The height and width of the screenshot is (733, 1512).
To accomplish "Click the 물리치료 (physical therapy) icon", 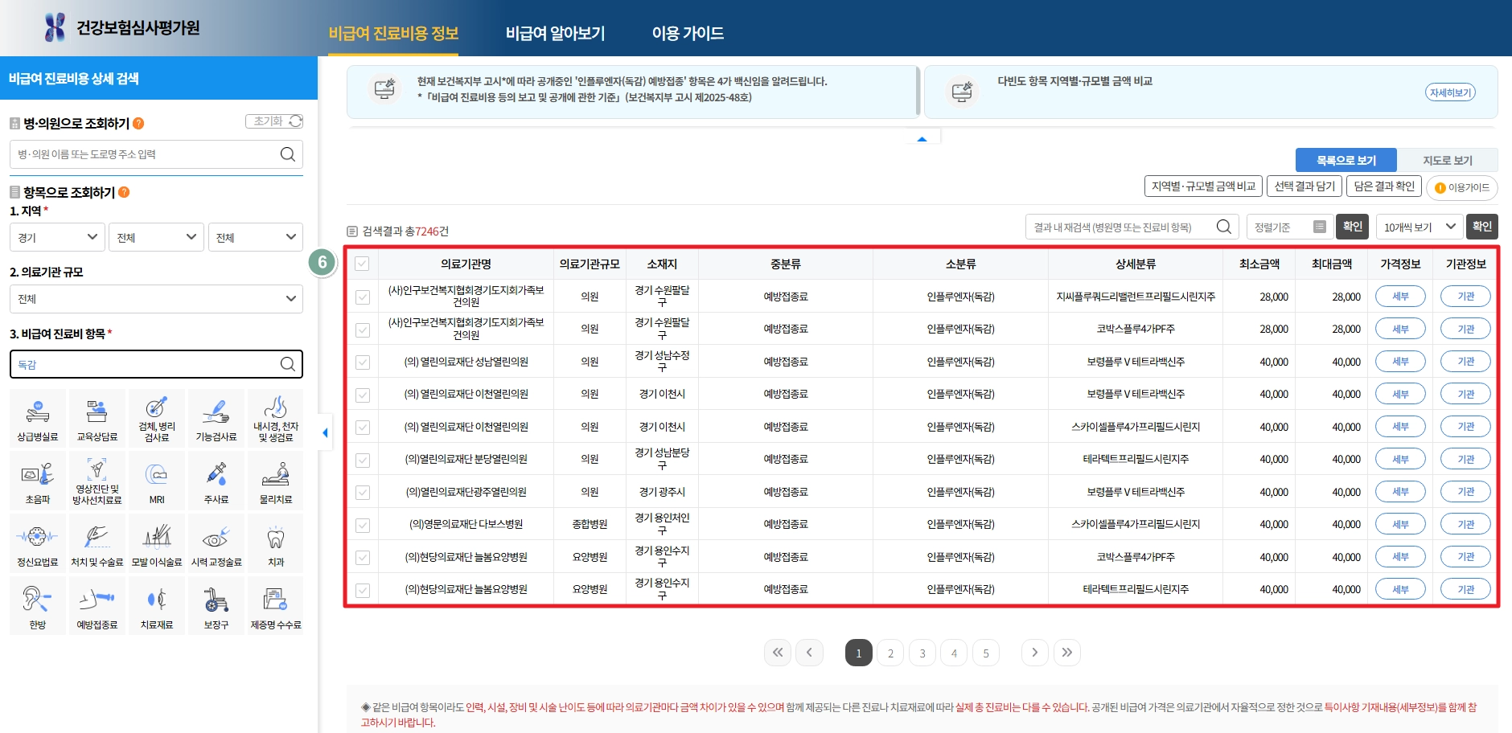I will pyautogui.click(x=276, y=480).
